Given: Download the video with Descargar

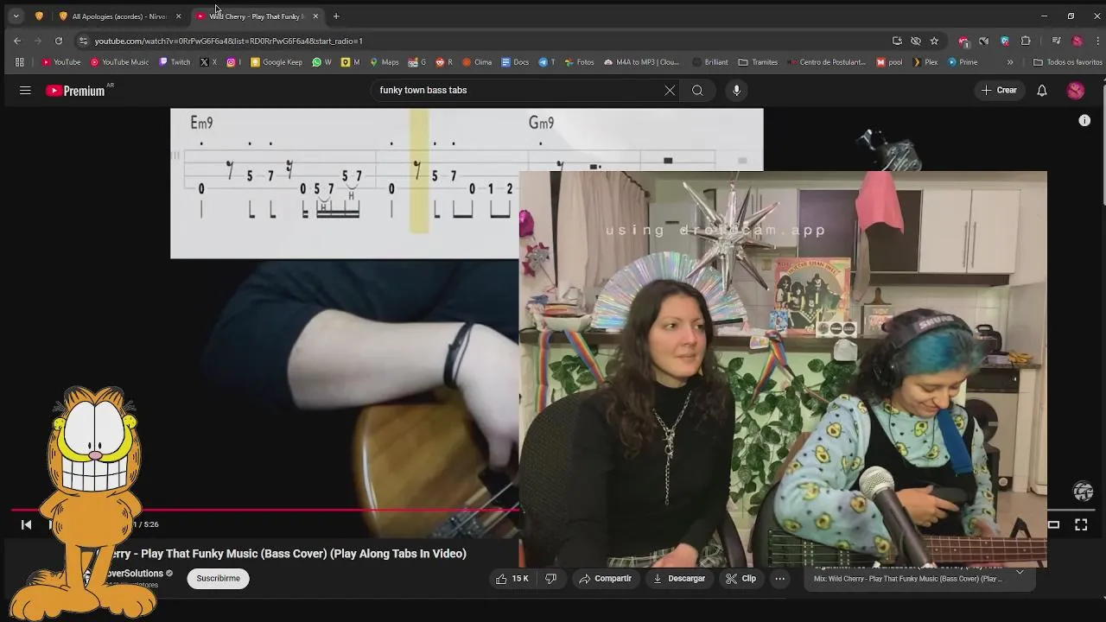Looking at the screenshot, I should pos(678,579).
